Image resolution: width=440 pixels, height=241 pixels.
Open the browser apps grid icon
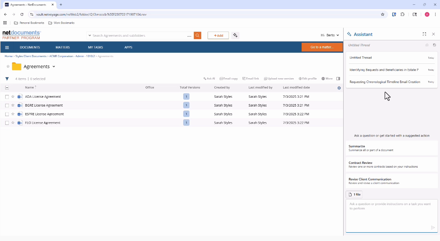tap(5, 23)
